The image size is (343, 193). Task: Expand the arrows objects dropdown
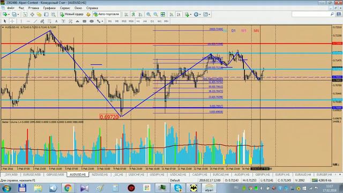click(102, 21)
